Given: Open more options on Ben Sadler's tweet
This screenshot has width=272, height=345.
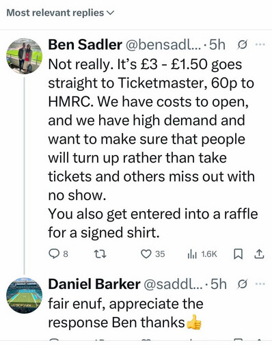Looking at the screenshot, I should click(260, 44).
